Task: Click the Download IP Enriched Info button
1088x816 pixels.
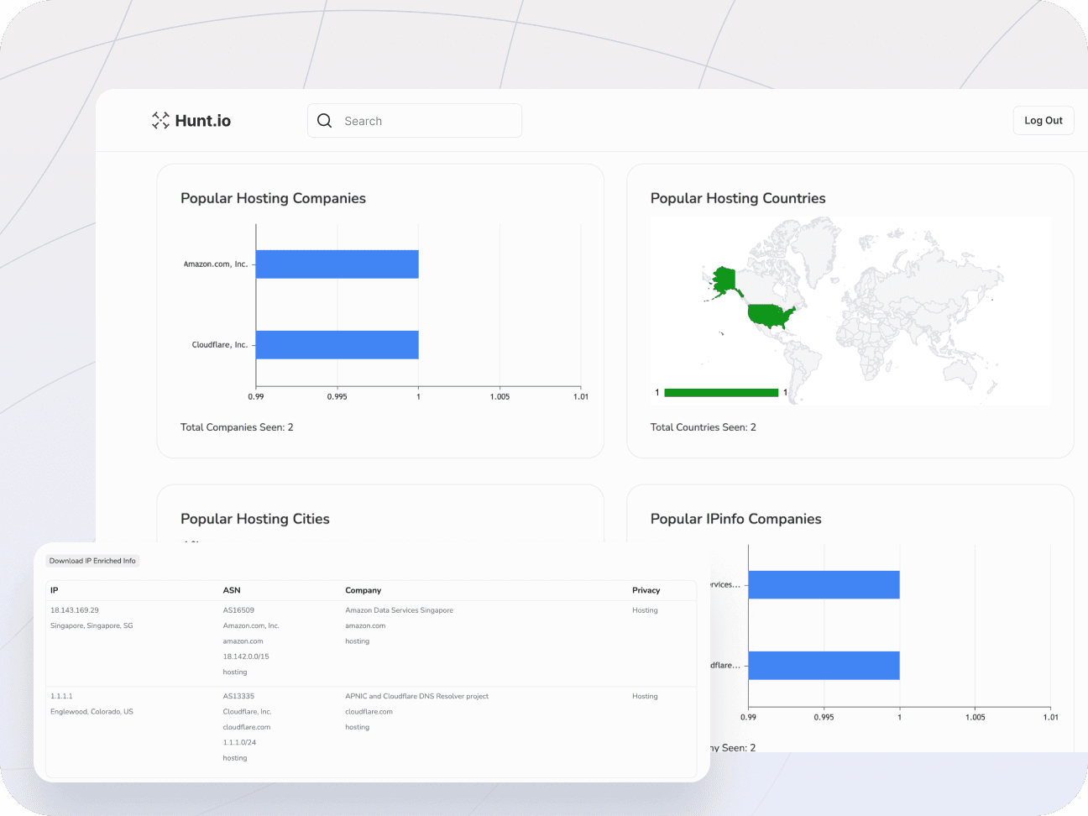Action: tap(92, 561)
